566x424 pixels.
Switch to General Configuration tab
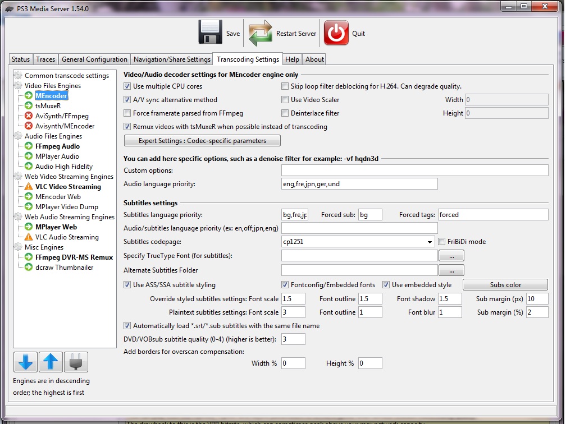[94, 59]
